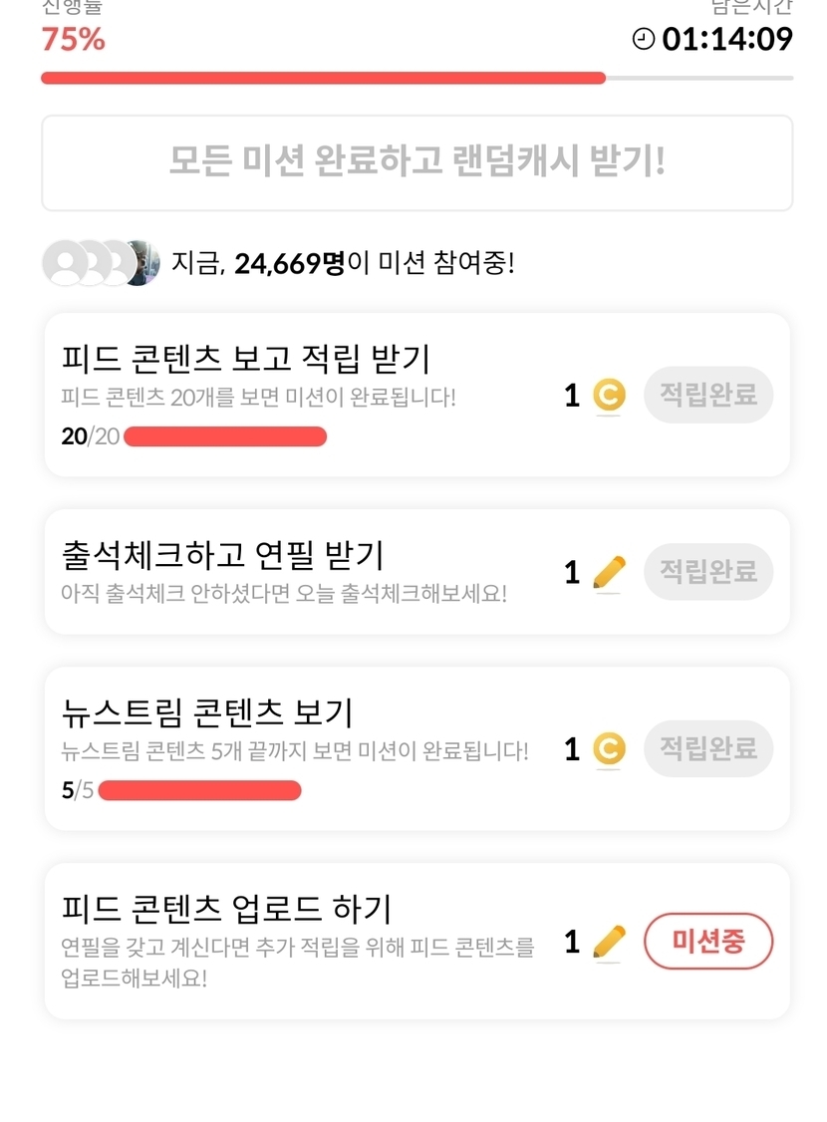Tap the gold coin in the newstream mission
This screenshot has width=827, height=1122.
[609, 749]
